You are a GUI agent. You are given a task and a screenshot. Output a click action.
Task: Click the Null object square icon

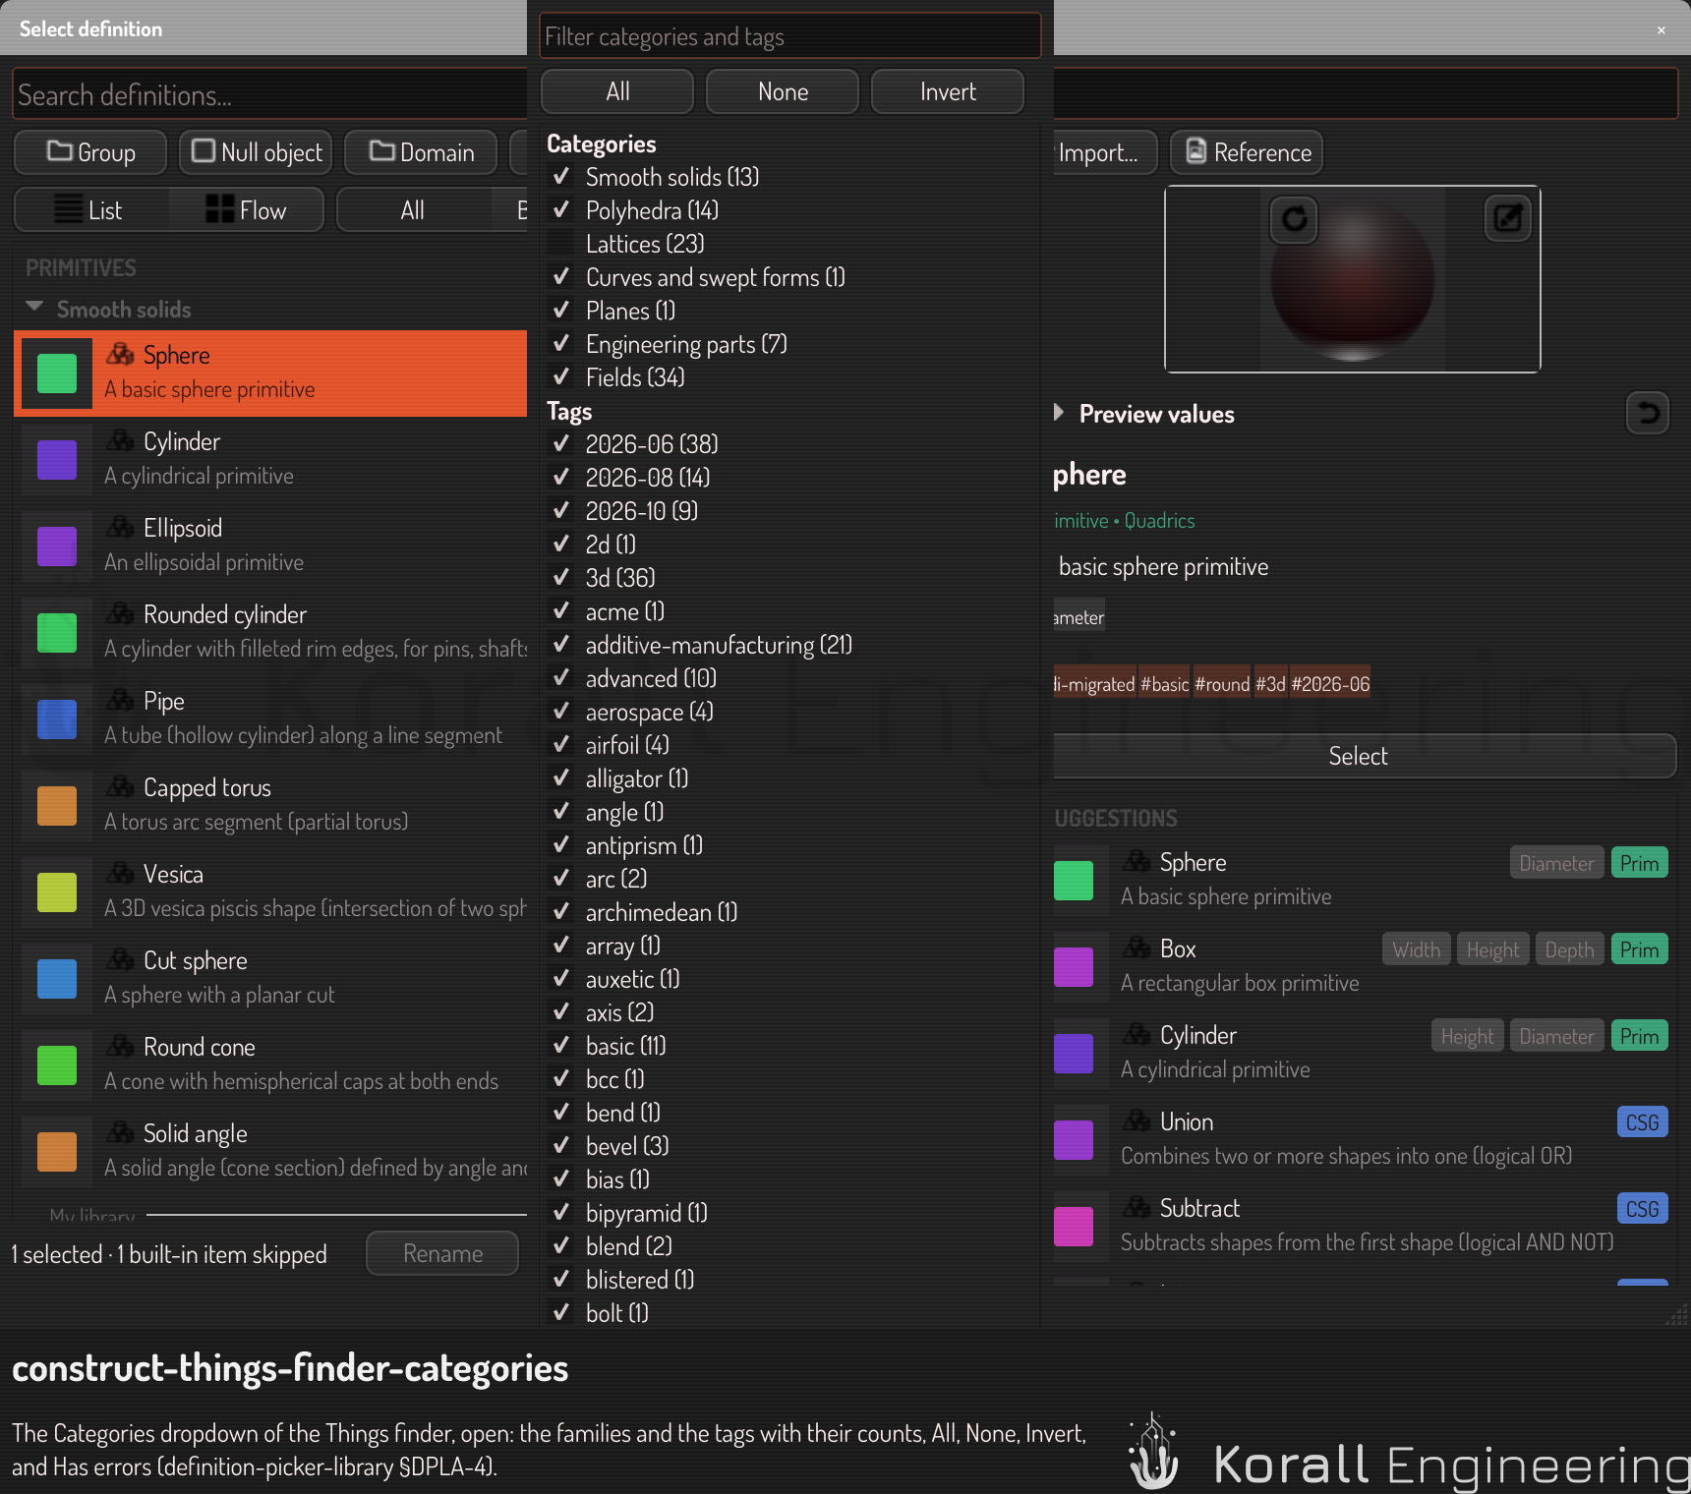click(204, 151)
